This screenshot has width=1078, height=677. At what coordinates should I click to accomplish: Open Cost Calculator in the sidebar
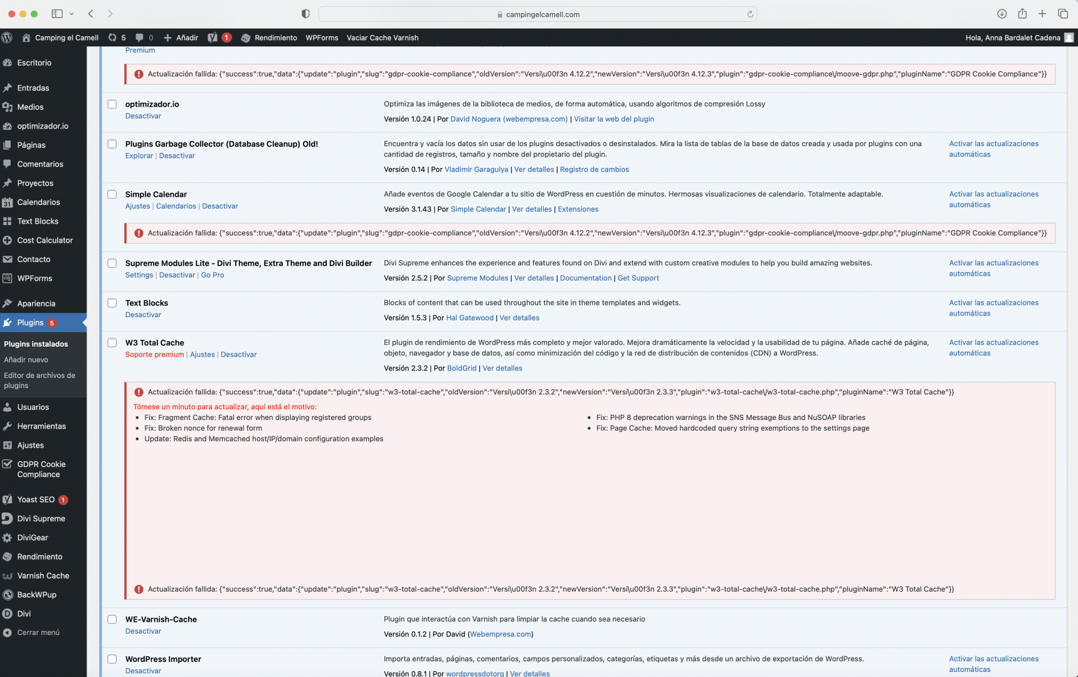[43, 240]
